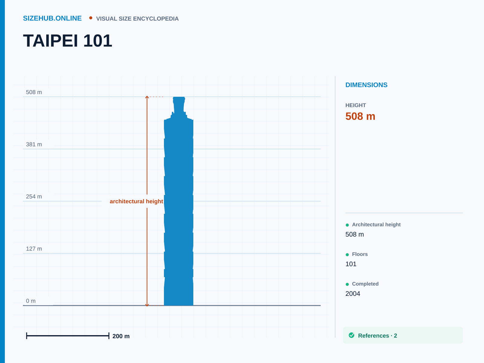
Task: Click the HEIGHT label in dimensions panel
Action: pyautogui.click(x=356, y=105)
